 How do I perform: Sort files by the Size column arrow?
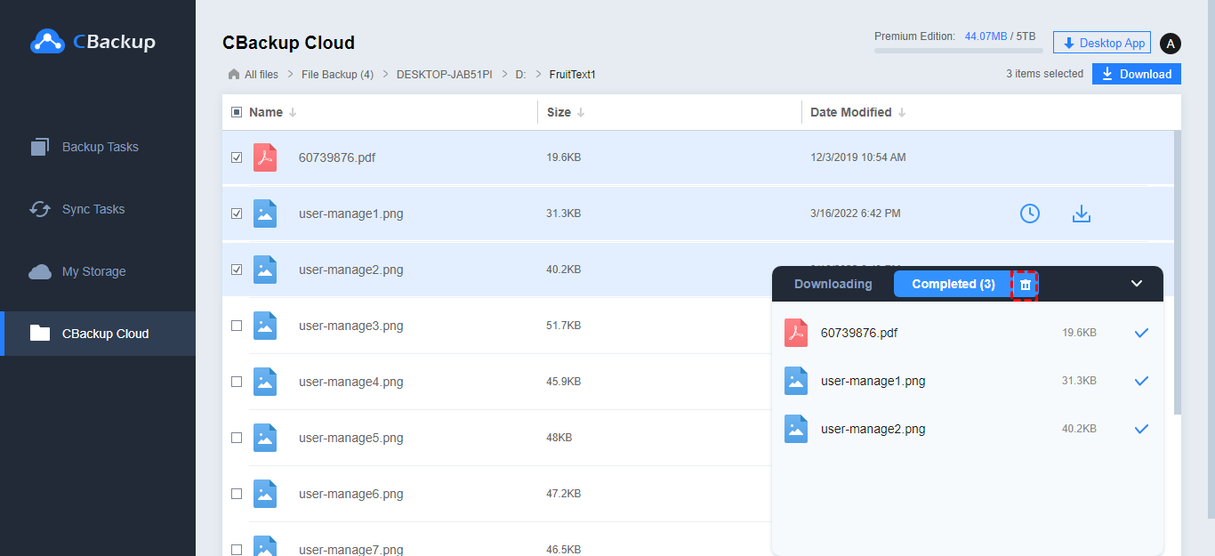581,113
